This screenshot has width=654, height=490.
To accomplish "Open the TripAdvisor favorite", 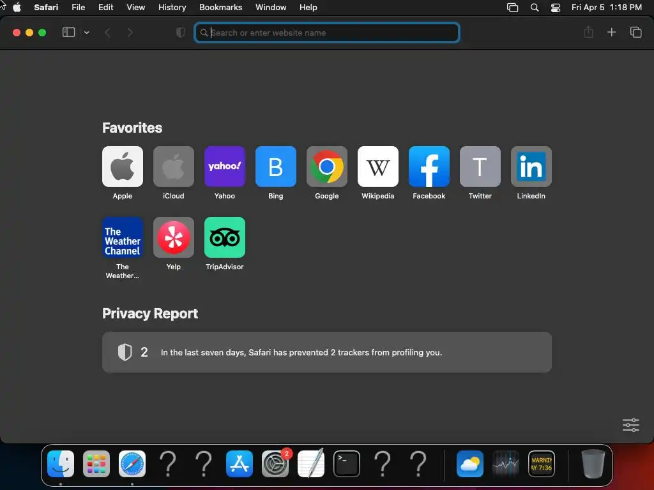I will click(x=224, y=237).
